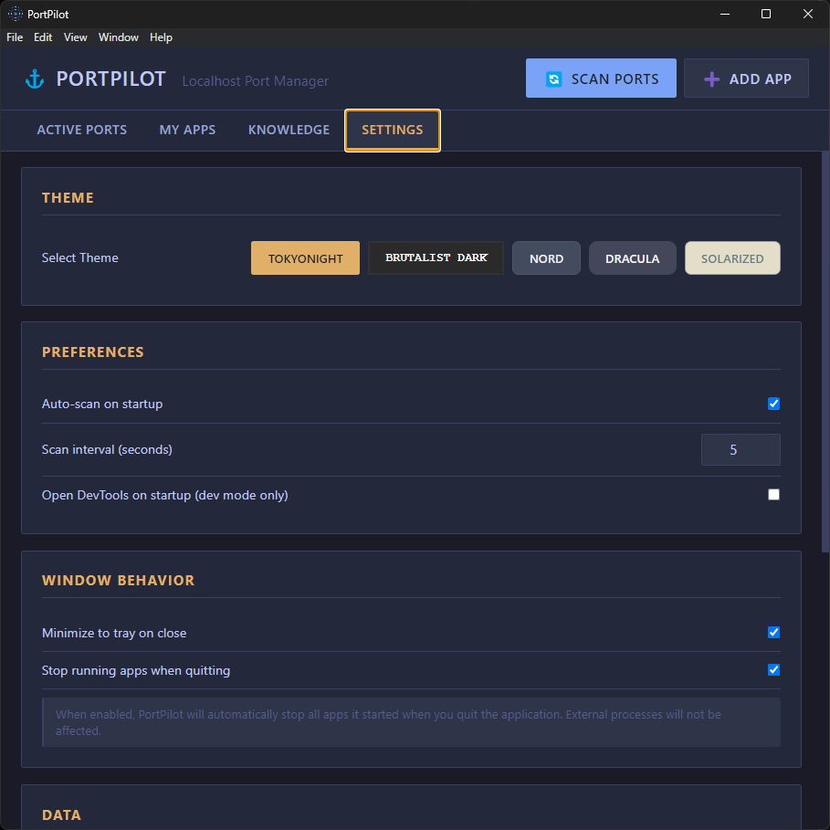Click the Scan interval seconds field
The width and height of the screenshot is (830, 830).
point(740,450)
